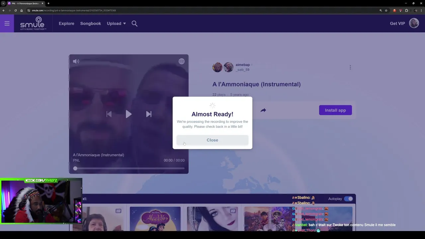Open _seb_59's profile avatar

[x=228, y=67]
